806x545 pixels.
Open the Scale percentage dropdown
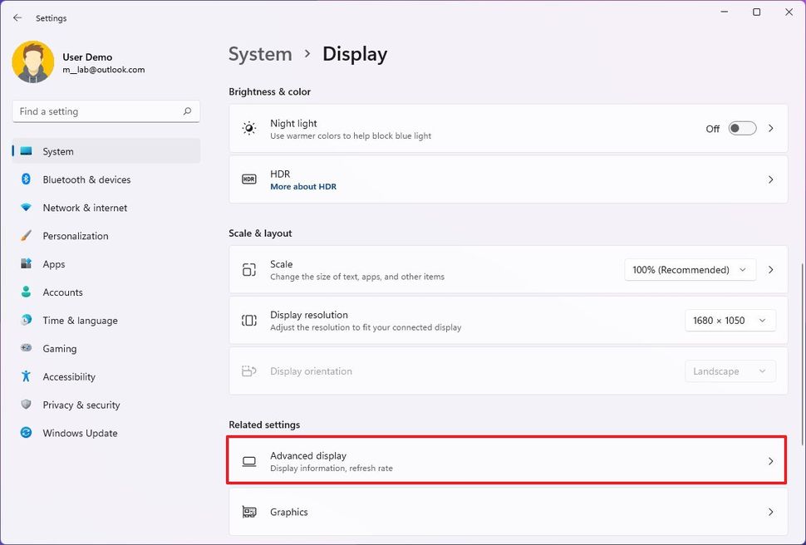coord(690,270)
